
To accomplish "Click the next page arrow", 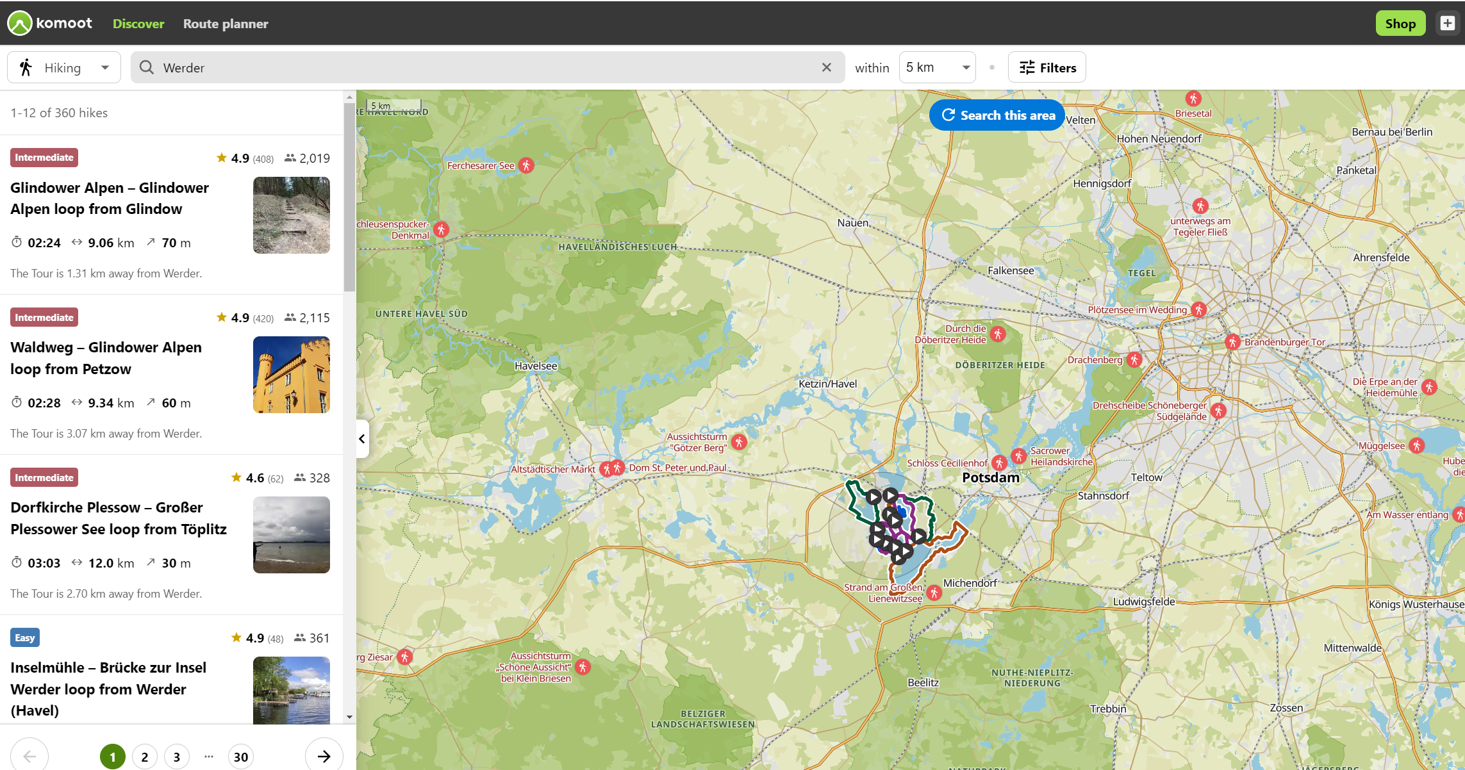I will pyautogui.click(x=324, y=757).
